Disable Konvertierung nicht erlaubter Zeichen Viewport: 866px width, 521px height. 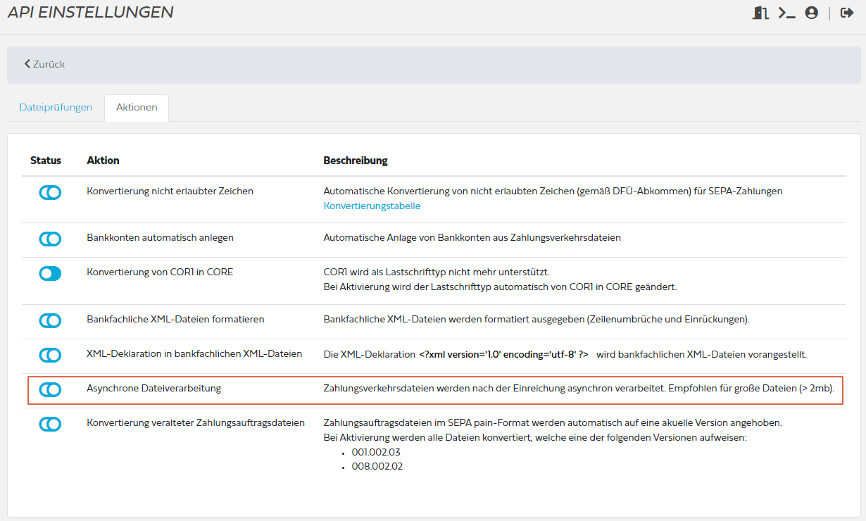pyautogui.click(x=49, y=192)
